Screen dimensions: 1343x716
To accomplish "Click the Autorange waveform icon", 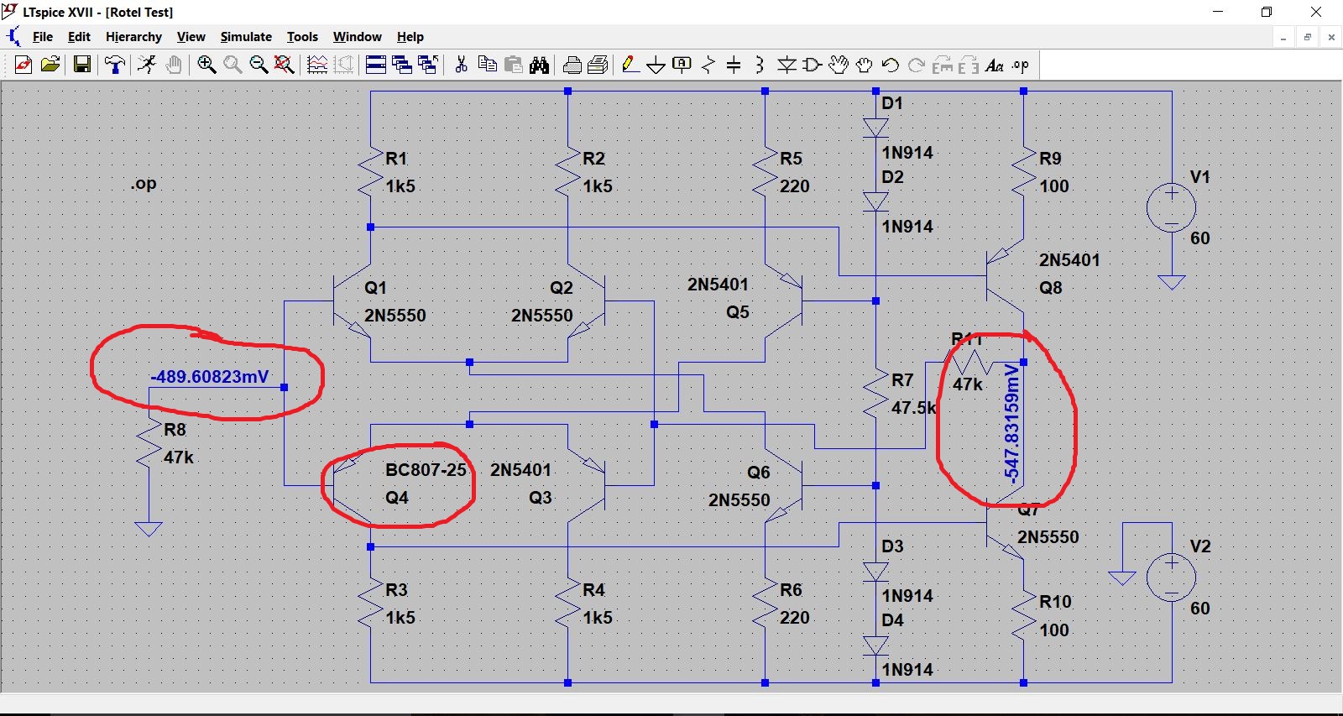I will [317, 65].
